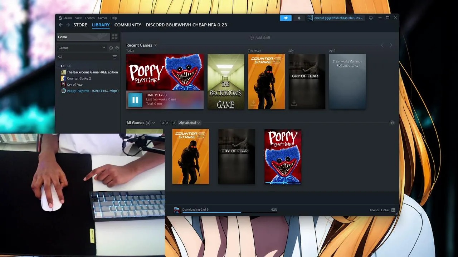The image size is (458, 257).
Task: Open the All Games shelf dropdown
Action: coord(154,123)
